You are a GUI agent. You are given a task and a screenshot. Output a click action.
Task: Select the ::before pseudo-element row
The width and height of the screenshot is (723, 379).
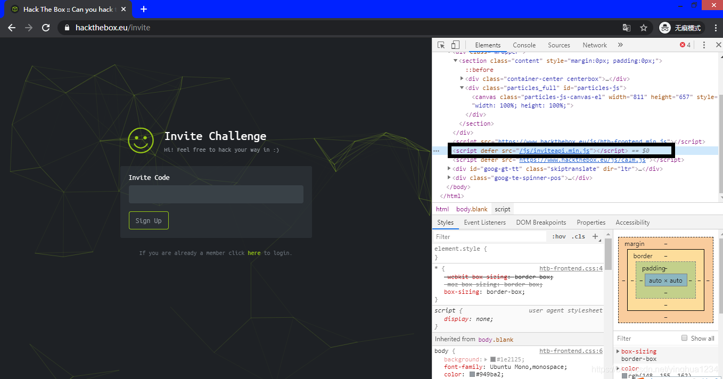[x=479, y=70]
